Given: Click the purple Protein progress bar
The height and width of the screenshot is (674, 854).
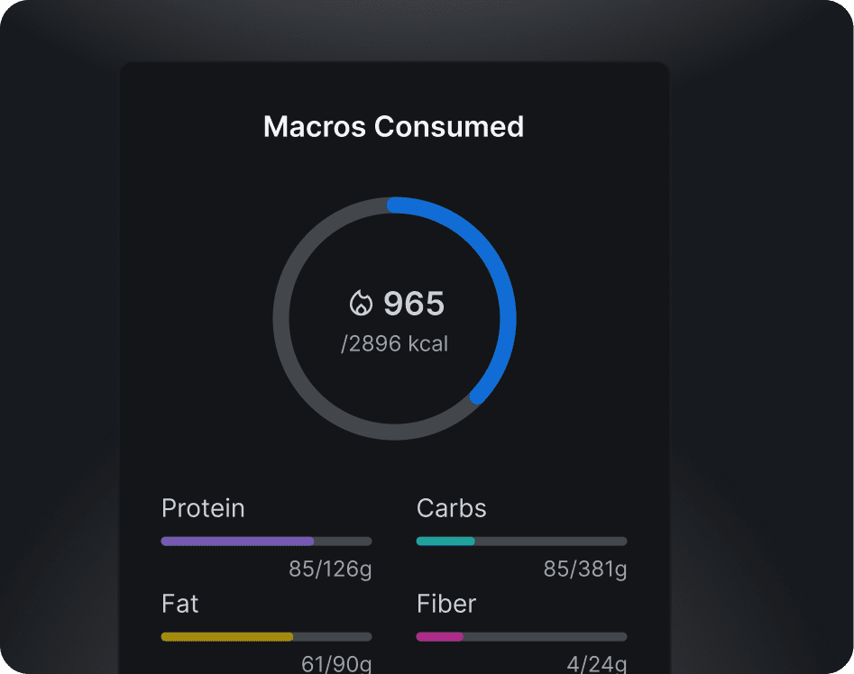Looking at the screenshot, I should click(237, 542).
